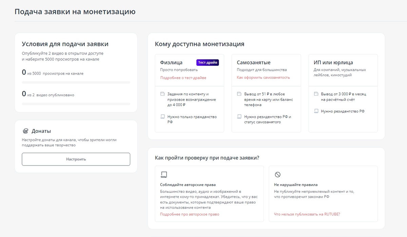Image resolution: width=407 pixels, height=237 pixels.
Task: Select the Физлица heading
Action: coord(171,63)
